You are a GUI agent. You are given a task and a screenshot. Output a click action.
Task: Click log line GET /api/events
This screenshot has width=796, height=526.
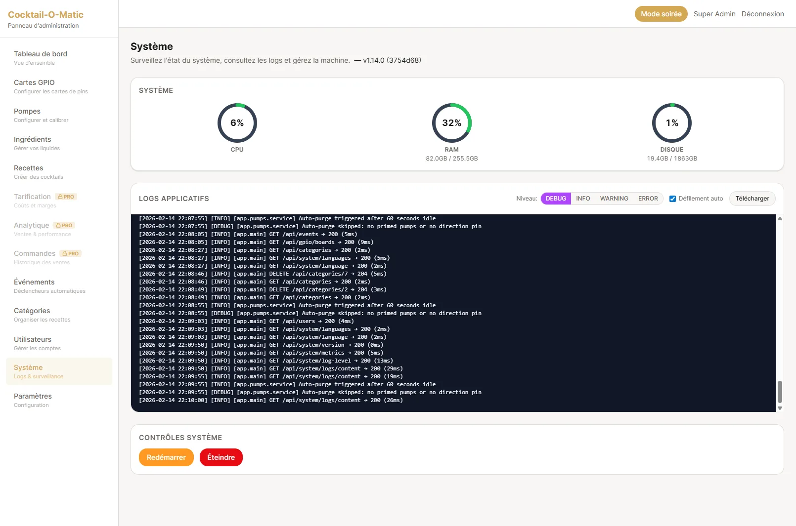[x=248, y=234]
